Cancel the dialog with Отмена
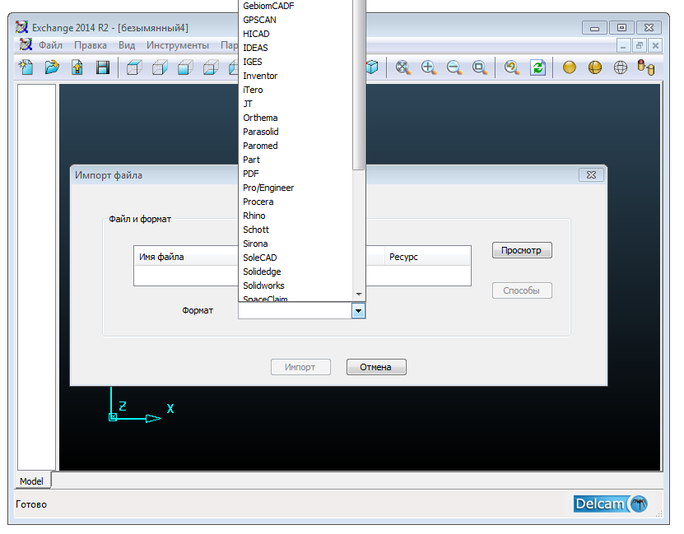The image size is (684, 534). [x=376, y=367]
